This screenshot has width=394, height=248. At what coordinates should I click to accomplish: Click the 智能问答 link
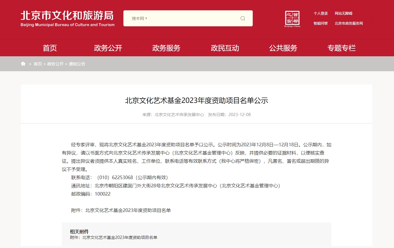tap(320, 23)
